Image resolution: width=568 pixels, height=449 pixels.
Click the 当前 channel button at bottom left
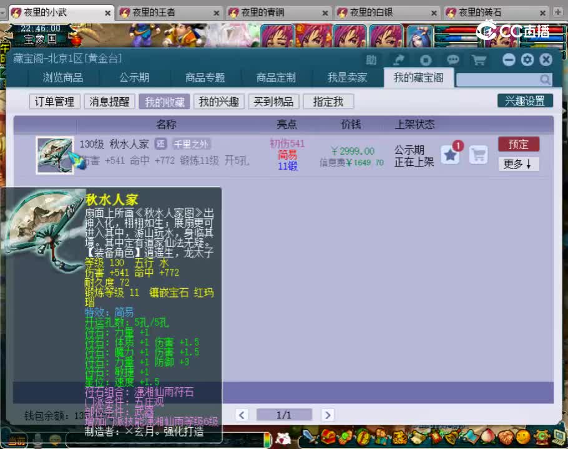tap(17, 441)
